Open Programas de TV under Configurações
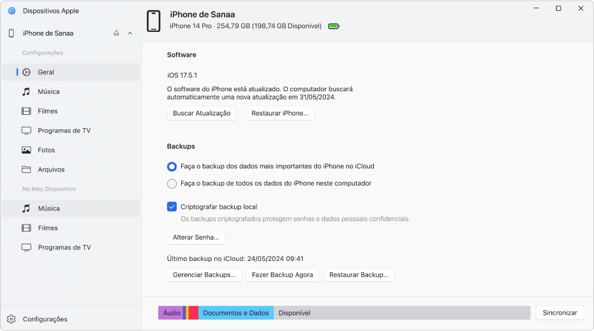Image resolution: width=594 pixels, height=331 pixels. coord(71,131)
